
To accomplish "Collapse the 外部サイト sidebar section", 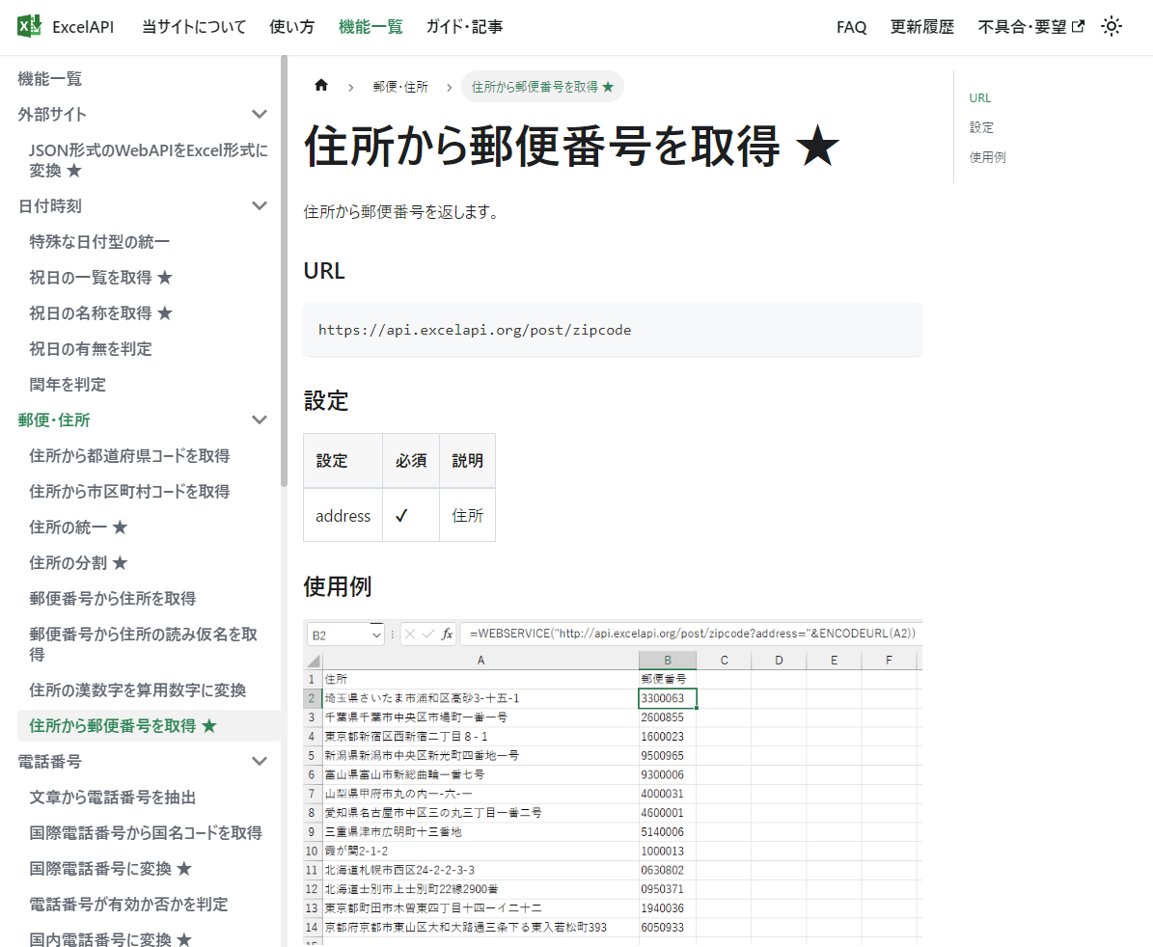I will pos(259,115).
